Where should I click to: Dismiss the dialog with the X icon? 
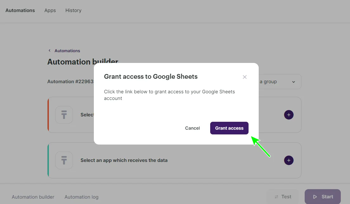click(244, 77)
